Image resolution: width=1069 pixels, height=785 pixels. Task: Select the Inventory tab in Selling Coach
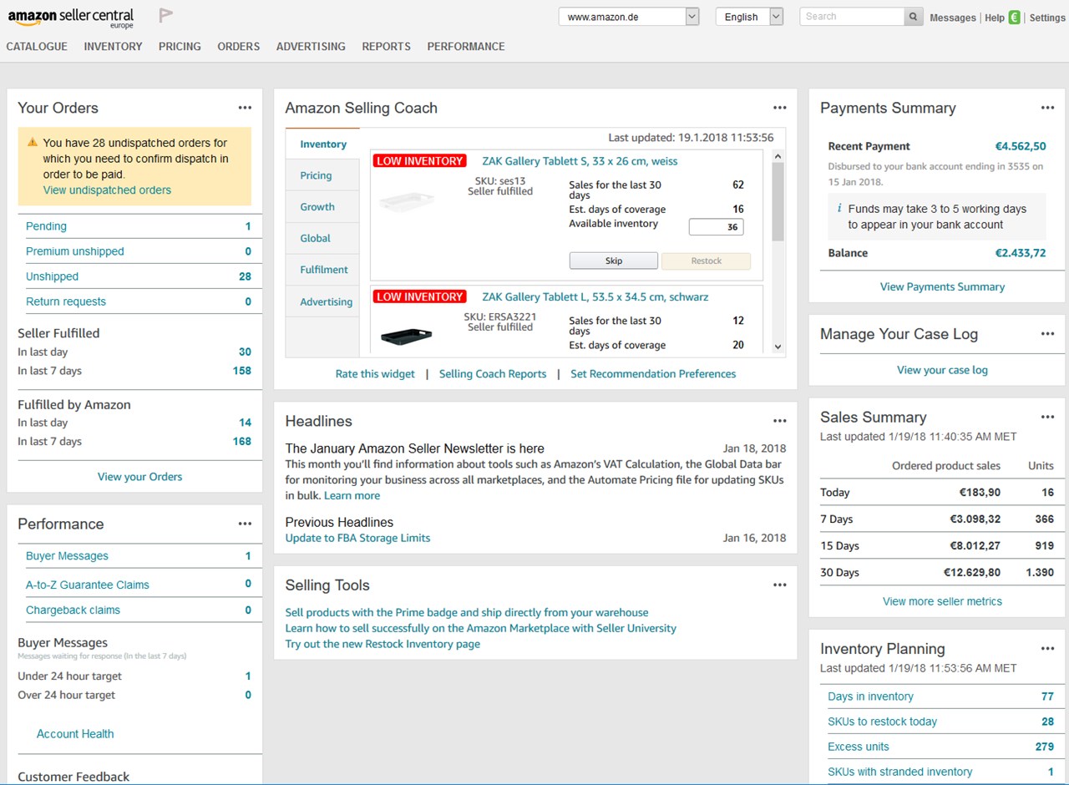point(322,144)
